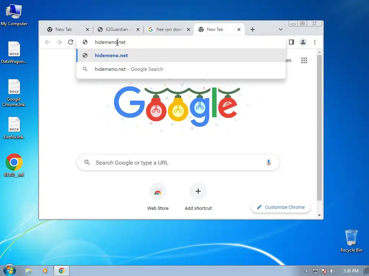
Task: Open the Google apps grid
Action: [x=304, y=60]
